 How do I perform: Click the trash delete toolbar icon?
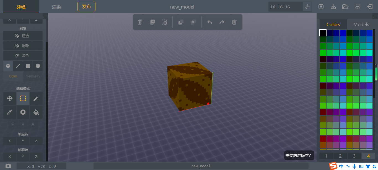pos(234,22)
